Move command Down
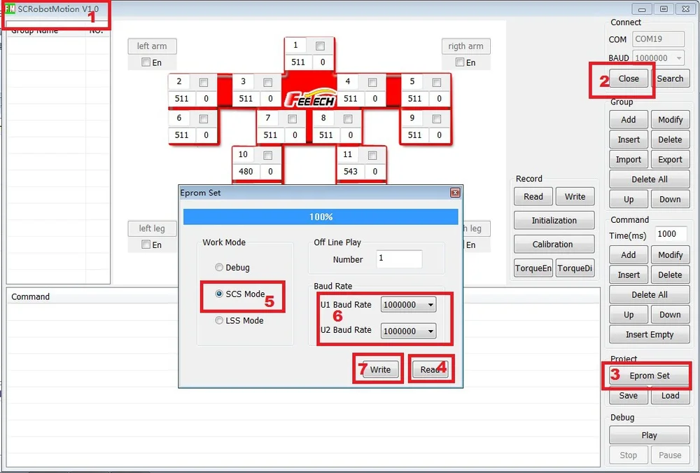The width and height of the screenshot is (700, 473). 670,315
